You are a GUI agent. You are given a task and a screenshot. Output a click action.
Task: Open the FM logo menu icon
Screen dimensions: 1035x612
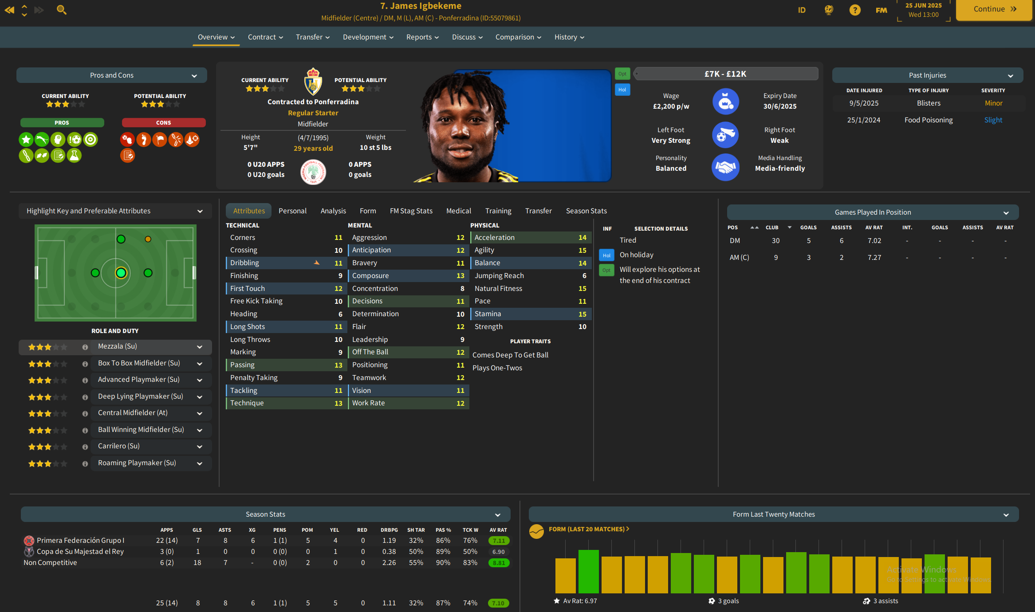(x=881, y=10)
